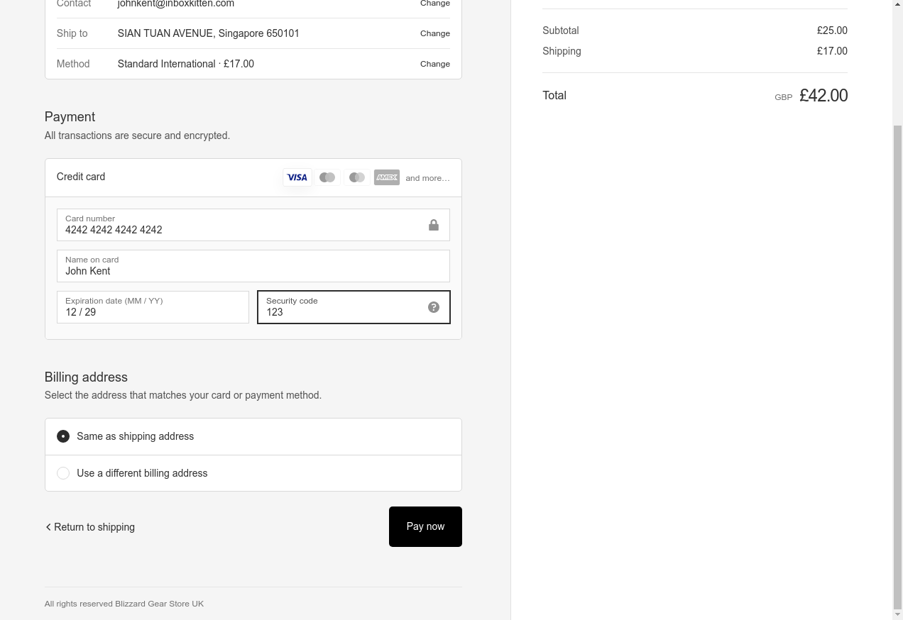Click the back chevron beside Return to shipping

[x=48, y=527]
